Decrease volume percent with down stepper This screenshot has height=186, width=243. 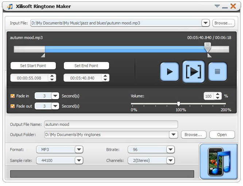click(217, 98)
